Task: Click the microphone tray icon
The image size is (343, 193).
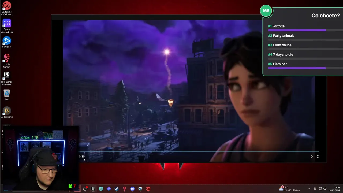Action: pos(315,189)
